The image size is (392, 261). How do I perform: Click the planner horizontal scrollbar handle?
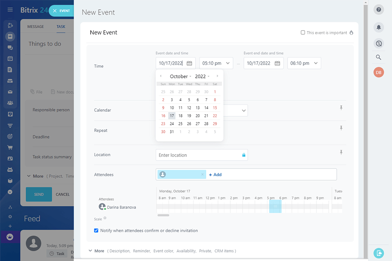(163, 215)
